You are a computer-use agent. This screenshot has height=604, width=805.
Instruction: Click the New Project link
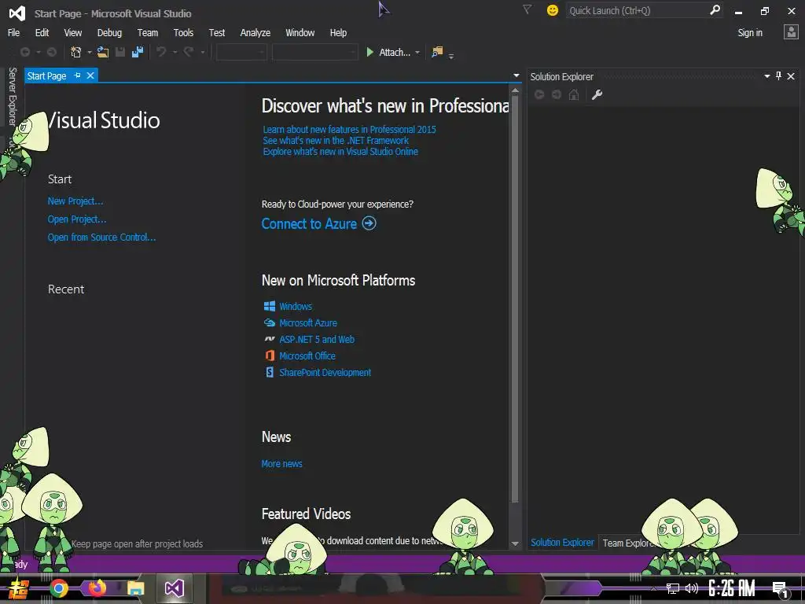click(x=75, y=201)
